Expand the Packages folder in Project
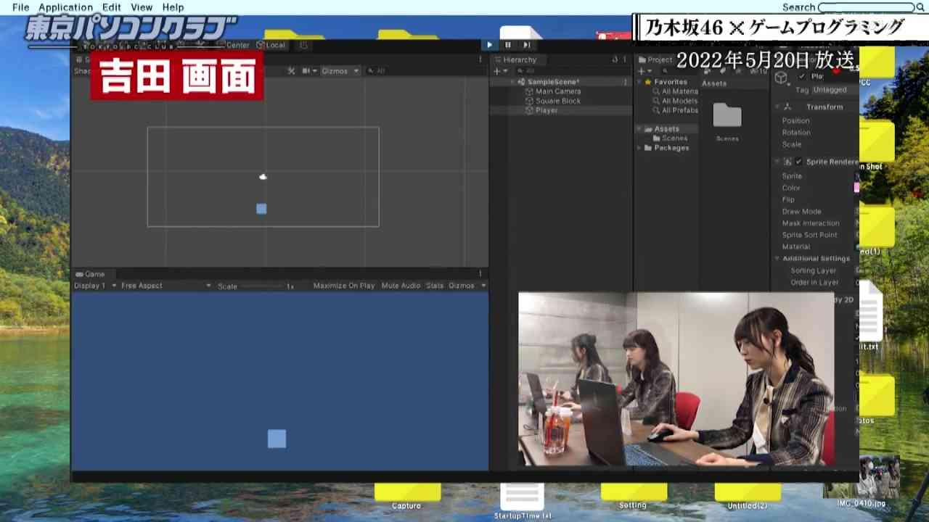This screenshot has width=929, height=522. coord(639,148)
